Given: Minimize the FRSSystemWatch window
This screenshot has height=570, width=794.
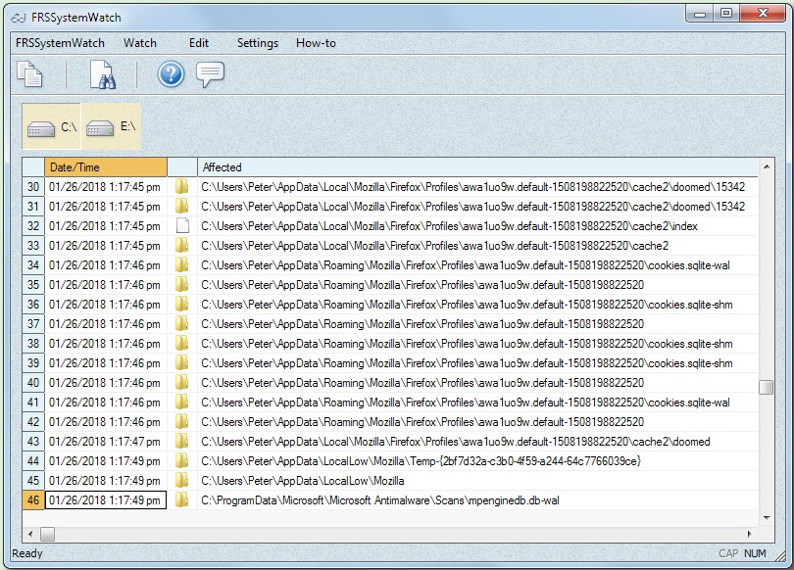Looking at the screenshot, I should coord(700,14).
